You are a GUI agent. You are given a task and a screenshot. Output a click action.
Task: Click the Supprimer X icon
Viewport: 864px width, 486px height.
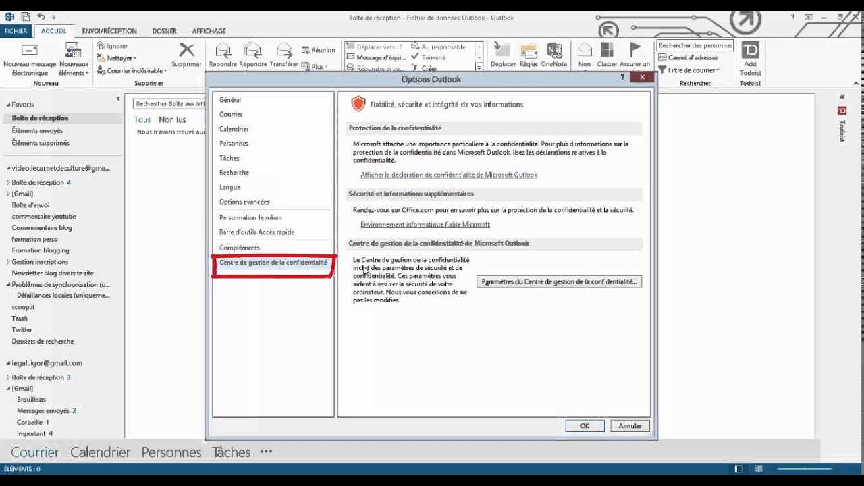tap(186, 50)
